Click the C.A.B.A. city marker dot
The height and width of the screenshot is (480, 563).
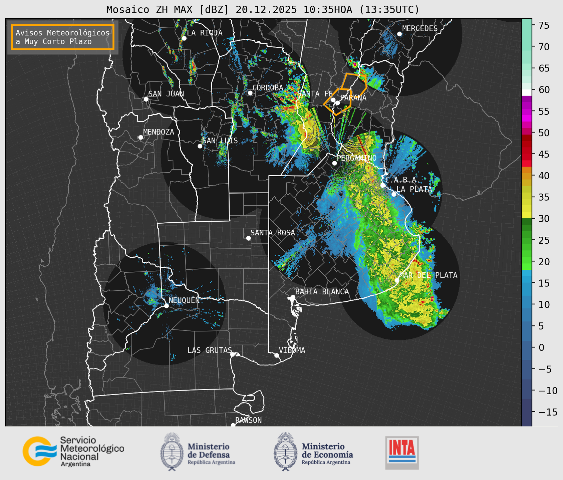[x=383, y=185]
